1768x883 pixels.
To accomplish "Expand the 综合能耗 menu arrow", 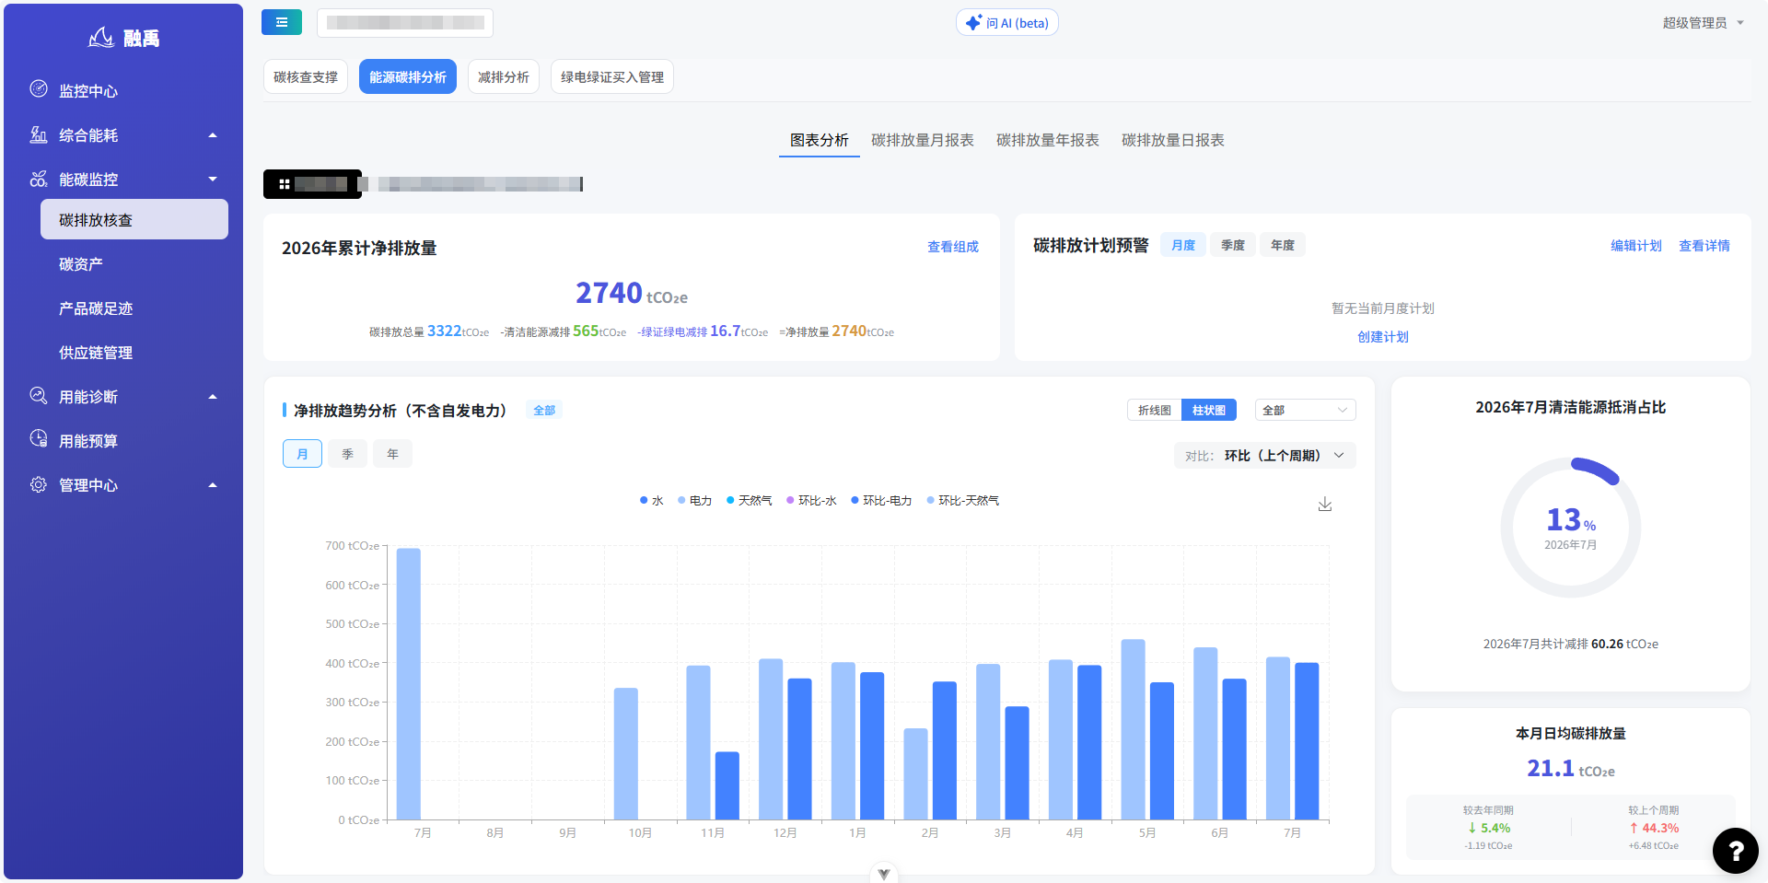I will coord(213,135).
